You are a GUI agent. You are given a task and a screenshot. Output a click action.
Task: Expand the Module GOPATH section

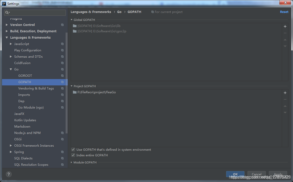(x=72, y=162)
